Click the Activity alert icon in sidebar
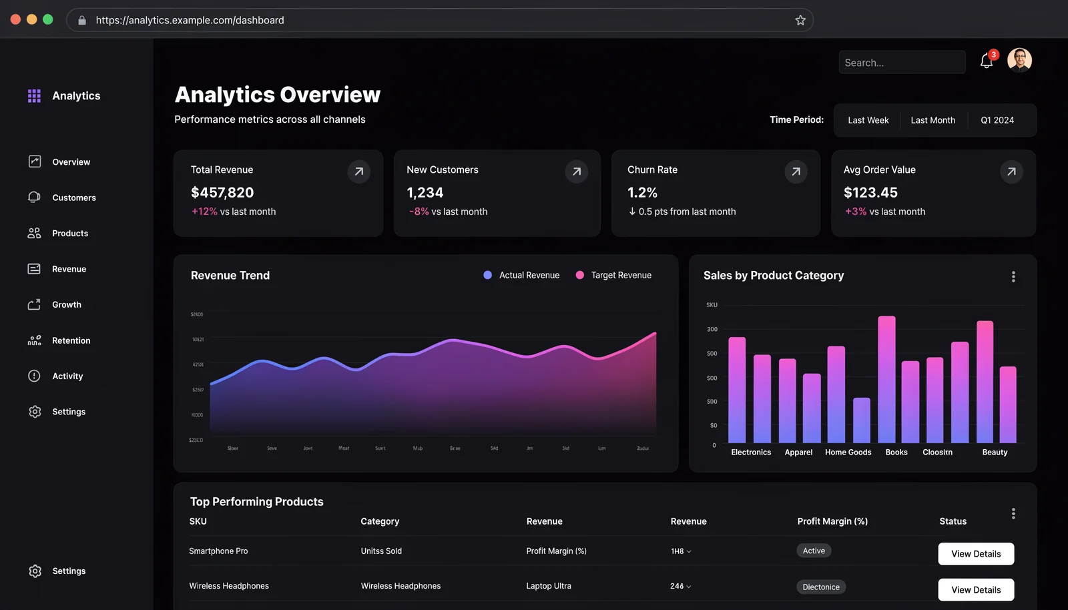 [x=34, y=376]
